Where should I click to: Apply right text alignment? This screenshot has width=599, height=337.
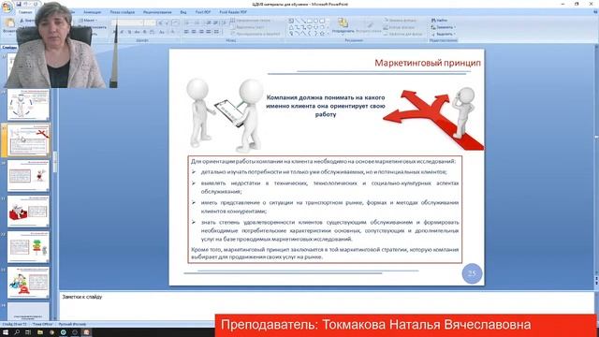(x=201, y=32)
